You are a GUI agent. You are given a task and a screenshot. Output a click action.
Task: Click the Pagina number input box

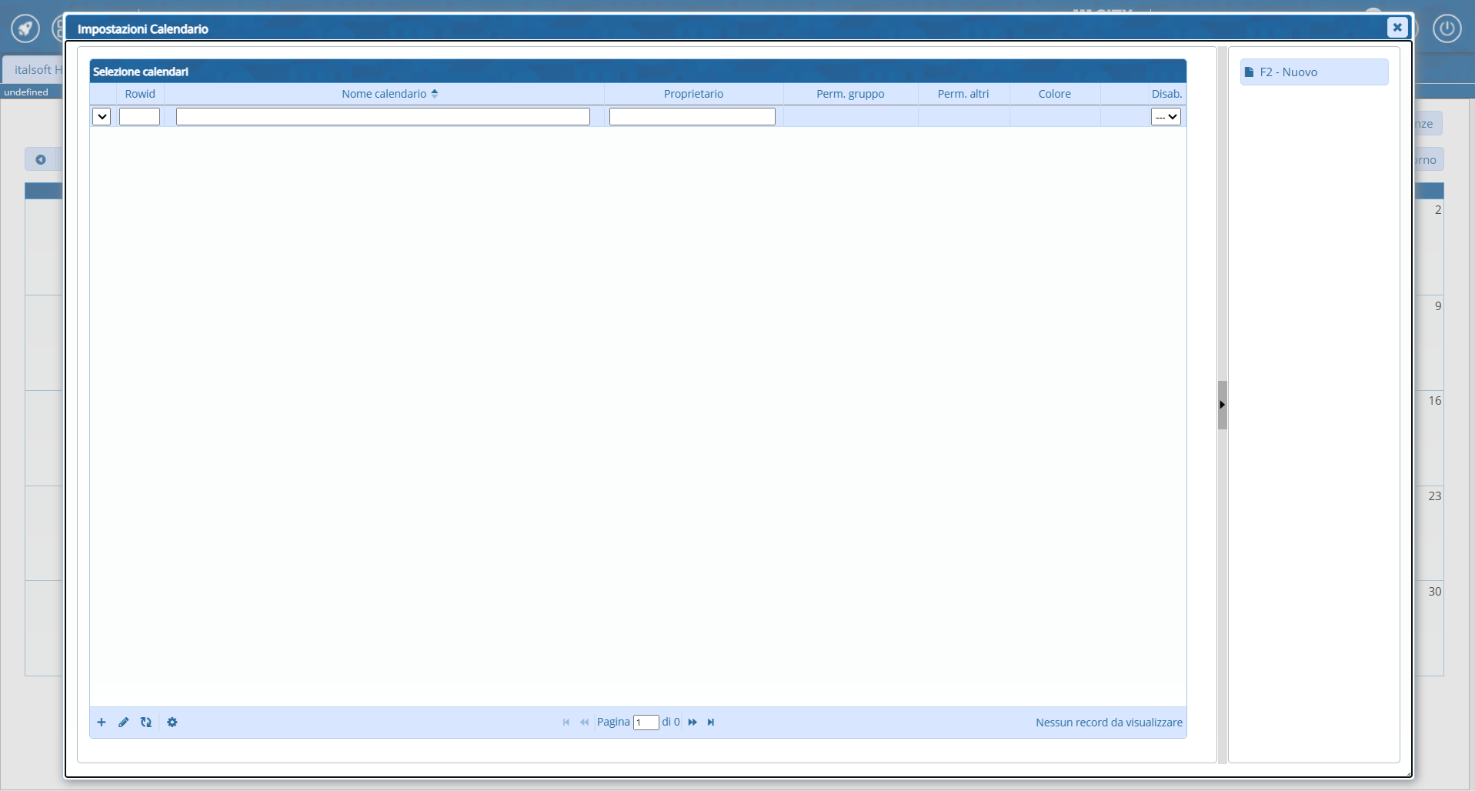coord(646,723)
